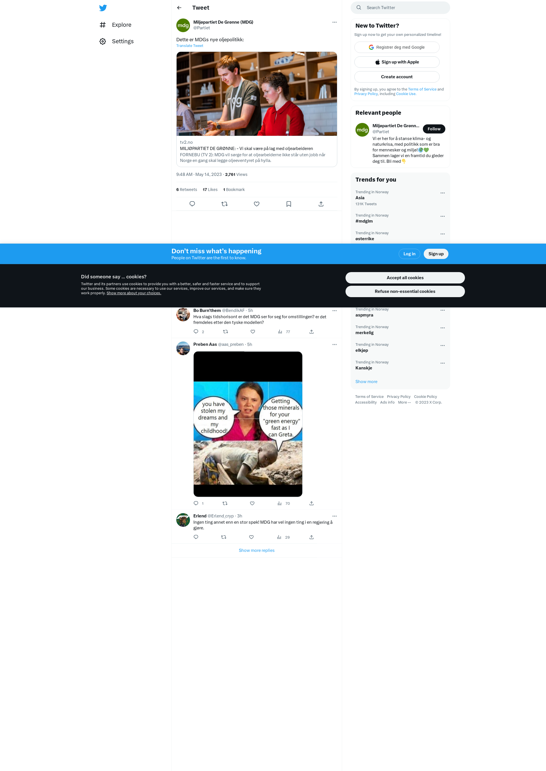View analytics on Preben Aas's reply
This screenshot has width=546, height=771.
coord(284,503)
